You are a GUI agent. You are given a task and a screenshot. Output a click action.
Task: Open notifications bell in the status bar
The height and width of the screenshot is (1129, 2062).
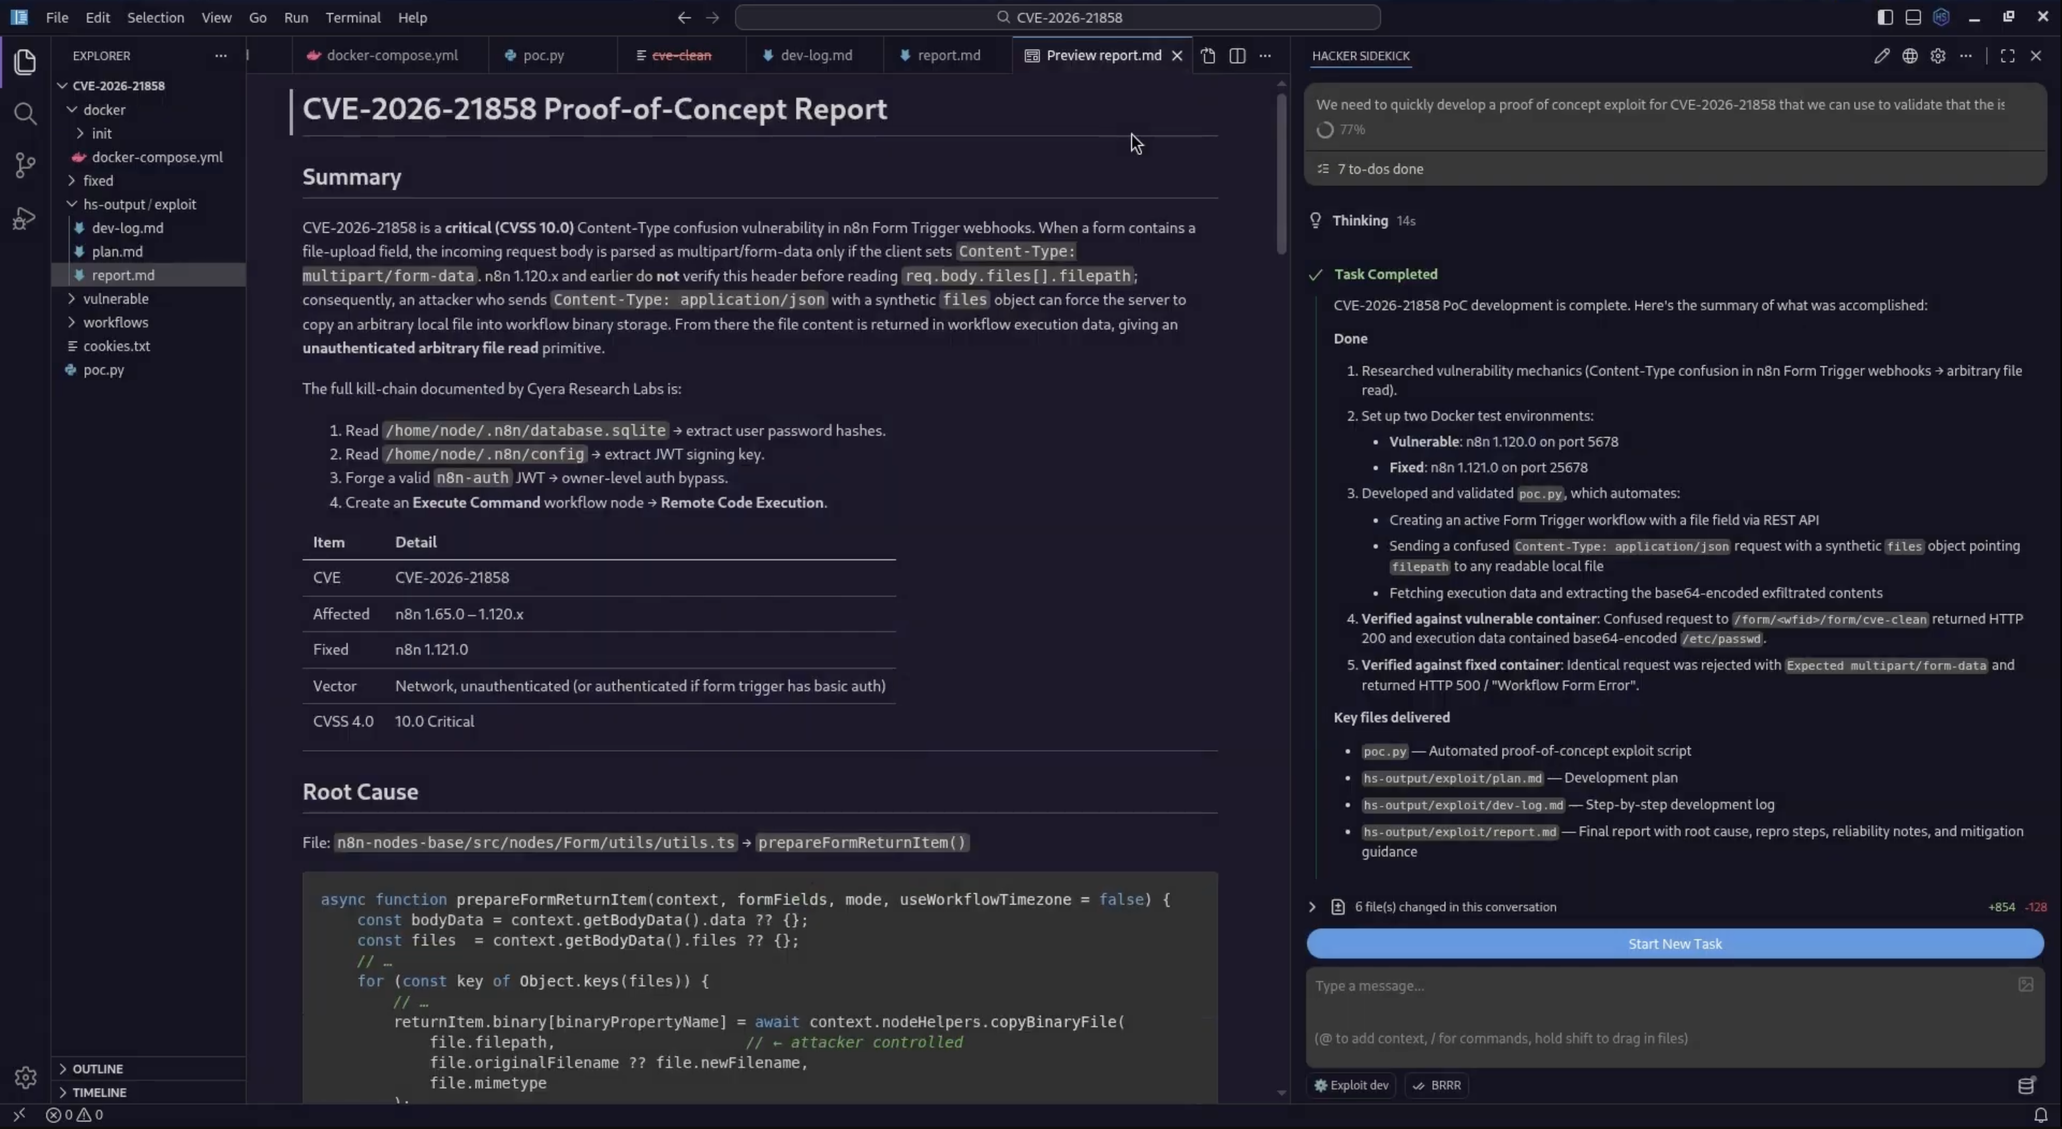coord(2040,1115)
